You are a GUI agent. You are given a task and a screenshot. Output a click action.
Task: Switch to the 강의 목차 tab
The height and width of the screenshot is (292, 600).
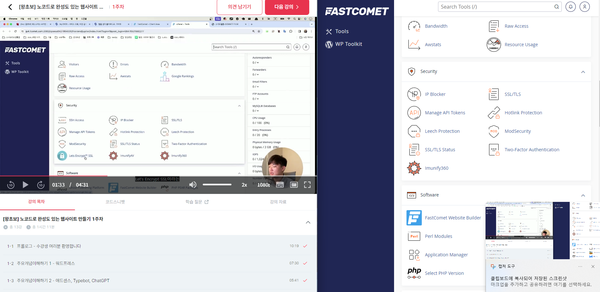point(36,202)
